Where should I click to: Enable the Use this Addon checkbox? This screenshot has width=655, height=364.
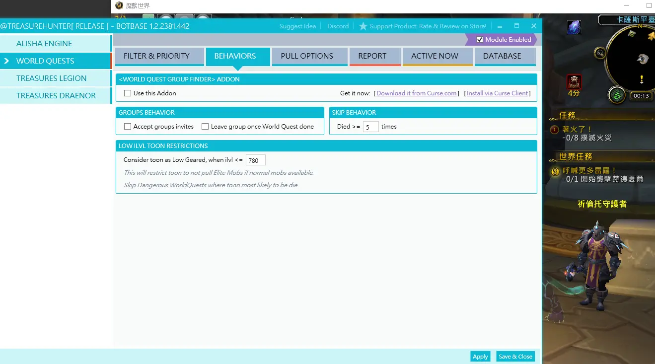[x=128, y=93]
